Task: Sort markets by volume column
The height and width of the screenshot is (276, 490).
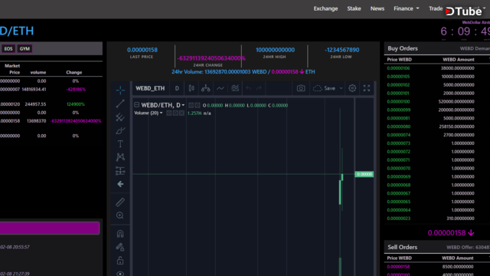Action: (x=38, y=72)
